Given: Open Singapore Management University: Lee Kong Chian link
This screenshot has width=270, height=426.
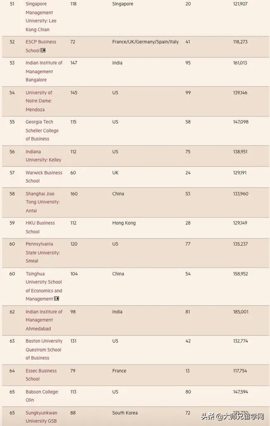Looking at the screenshot, I should [x=41, y=17].
